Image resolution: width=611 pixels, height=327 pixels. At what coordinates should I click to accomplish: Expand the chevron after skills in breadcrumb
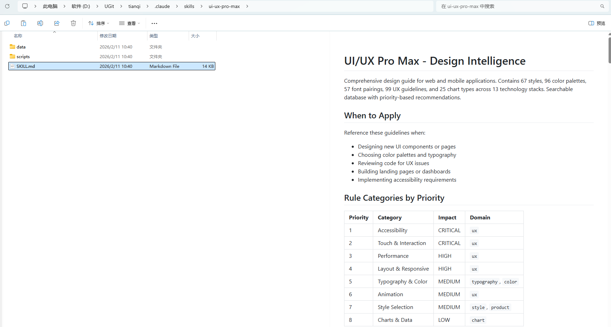click(x=201, y=6)
